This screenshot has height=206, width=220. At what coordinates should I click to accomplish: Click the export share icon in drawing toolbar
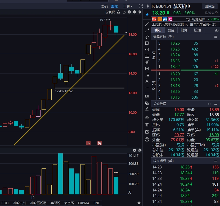point(147,132)
